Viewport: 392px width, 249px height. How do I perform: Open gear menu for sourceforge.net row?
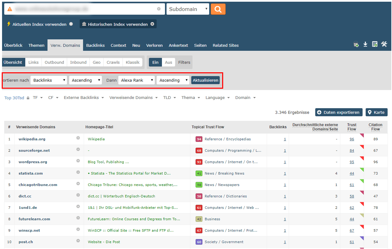point(78,149)
